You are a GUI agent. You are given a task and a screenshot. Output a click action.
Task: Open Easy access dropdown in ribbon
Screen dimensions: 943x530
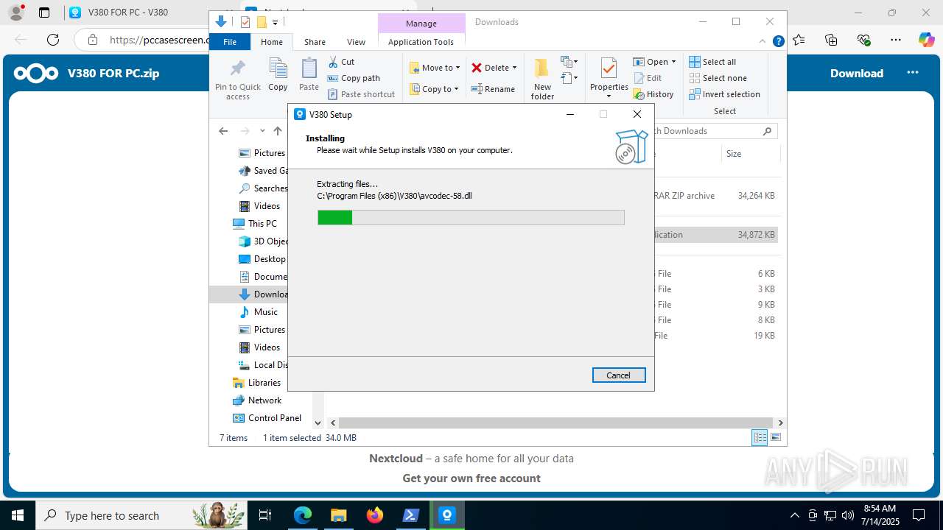(569, 78)
